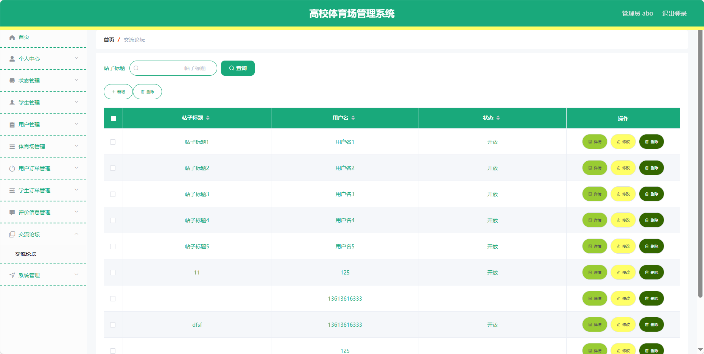This screenshot has width=704, height=354.
Task: Click 首页 breadcrumb link
Action: [109, 40]
